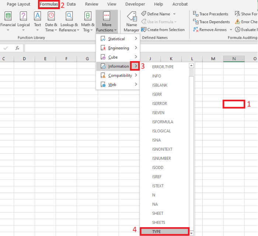Open the Name Manager
The height and width of the screenshot is (236, 258).
(x=132, y=21)
